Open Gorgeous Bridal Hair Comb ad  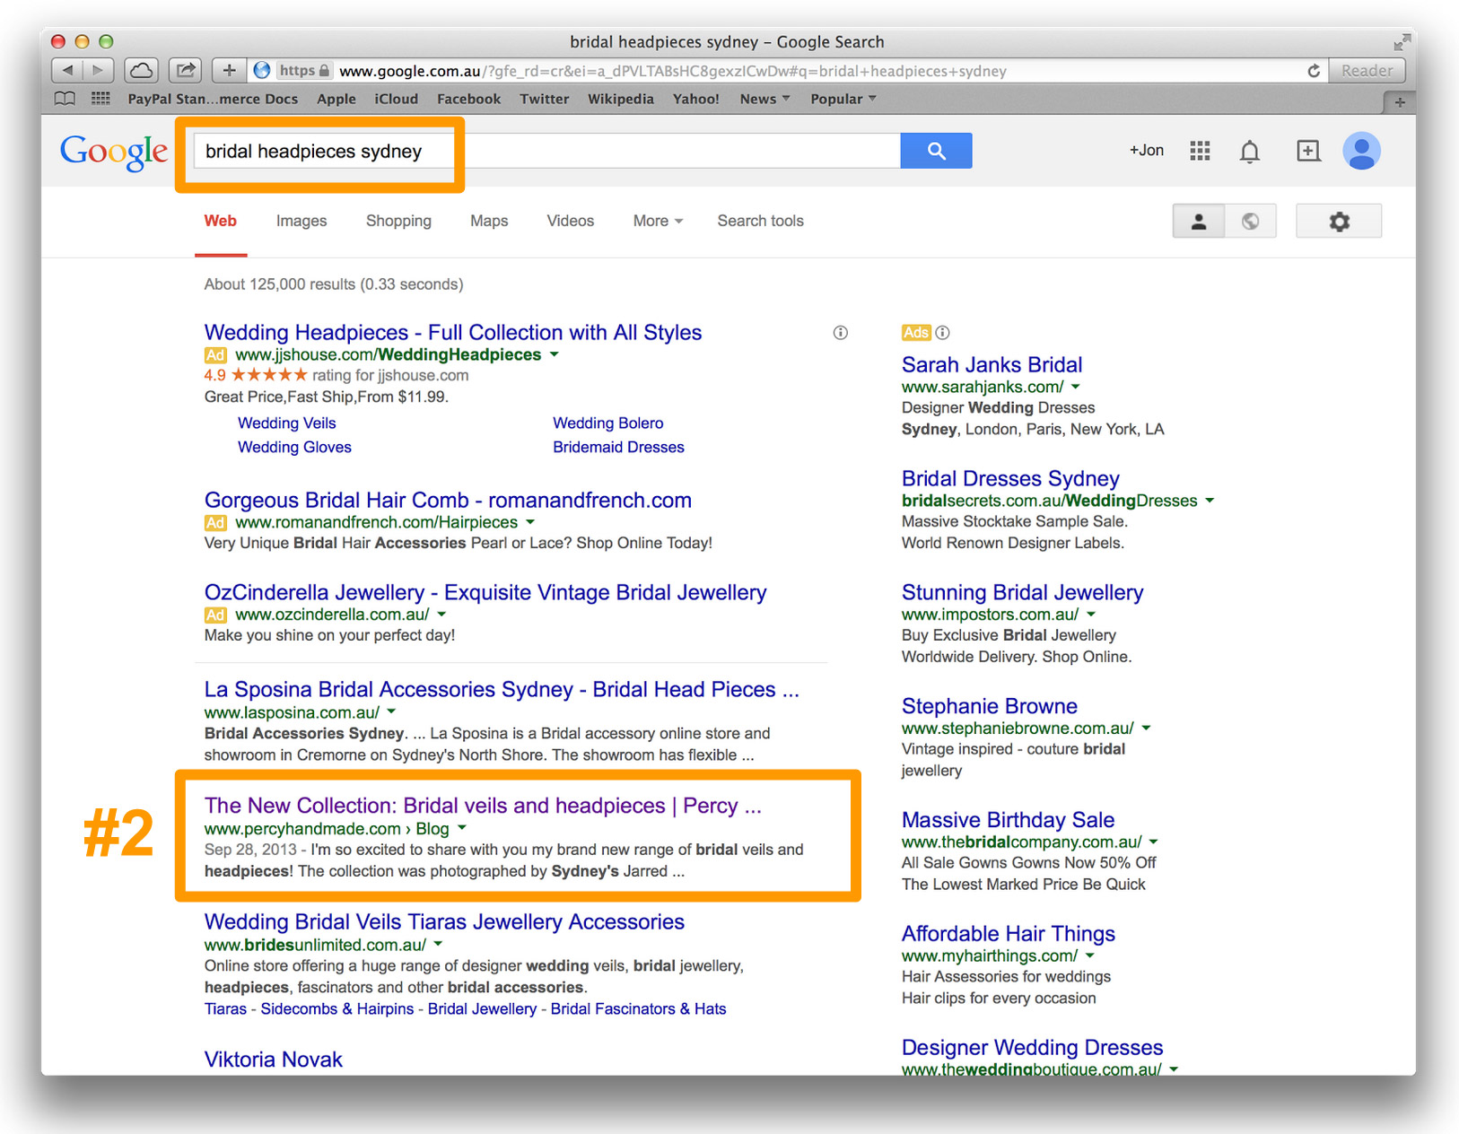click(x=448, y=501)
